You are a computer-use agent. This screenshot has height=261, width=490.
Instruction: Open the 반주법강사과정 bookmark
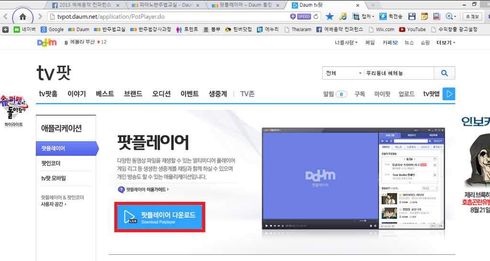pos(151,29)
